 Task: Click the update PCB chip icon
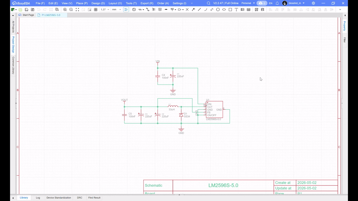click(x=263, y=9)
